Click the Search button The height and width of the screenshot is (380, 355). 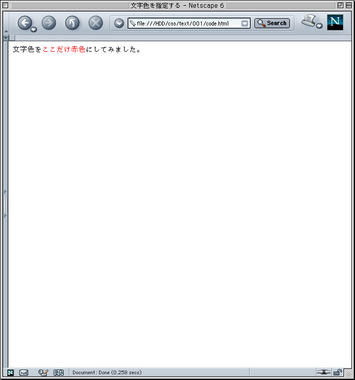272,23
